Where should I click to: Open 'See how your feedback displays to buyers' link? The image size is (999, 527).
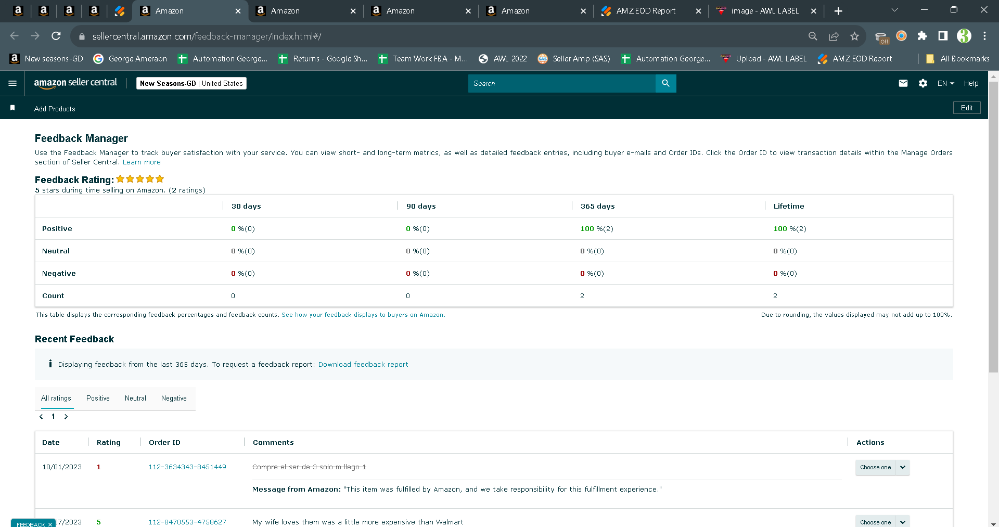[x=363, y=315]
